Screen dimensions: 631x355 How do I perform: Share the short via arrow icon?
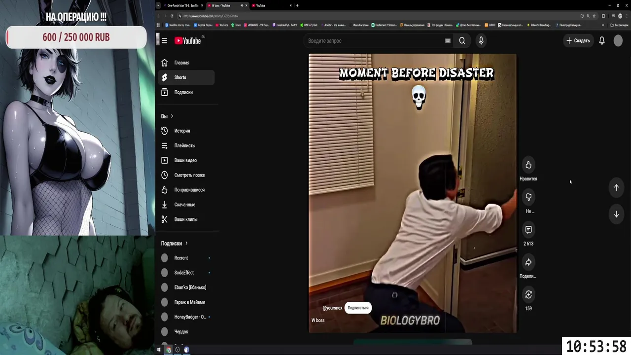click(528, 262)
